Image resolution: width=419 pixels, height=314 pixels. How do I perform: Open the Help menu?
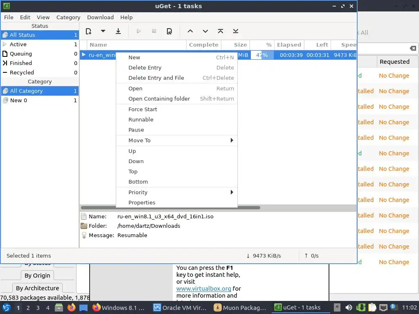[126, 17]
